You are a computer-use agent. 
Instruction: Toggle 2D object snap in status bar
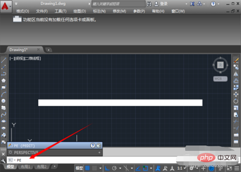point(145,168)
